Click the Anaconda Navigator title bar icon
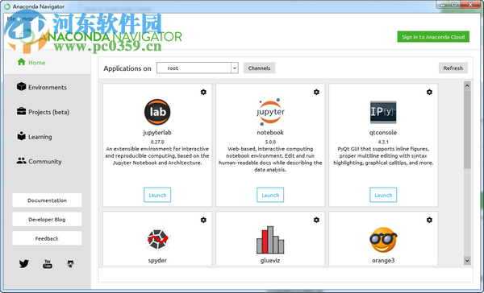Screen dimensions: 484x293 [x=6, y=6]
